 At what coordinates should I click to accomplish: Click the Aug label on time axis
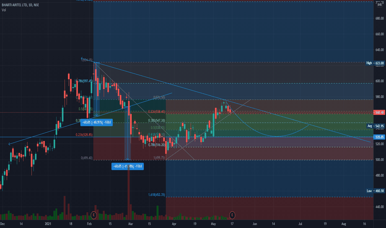[x=344, y=224]
